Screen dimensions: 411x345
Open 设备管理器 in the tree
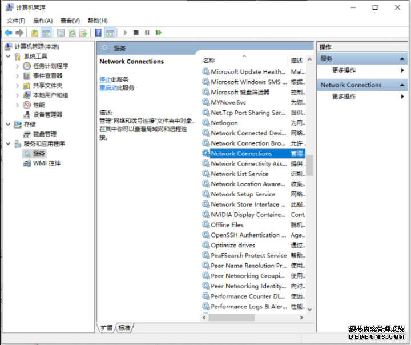(47, 114)
